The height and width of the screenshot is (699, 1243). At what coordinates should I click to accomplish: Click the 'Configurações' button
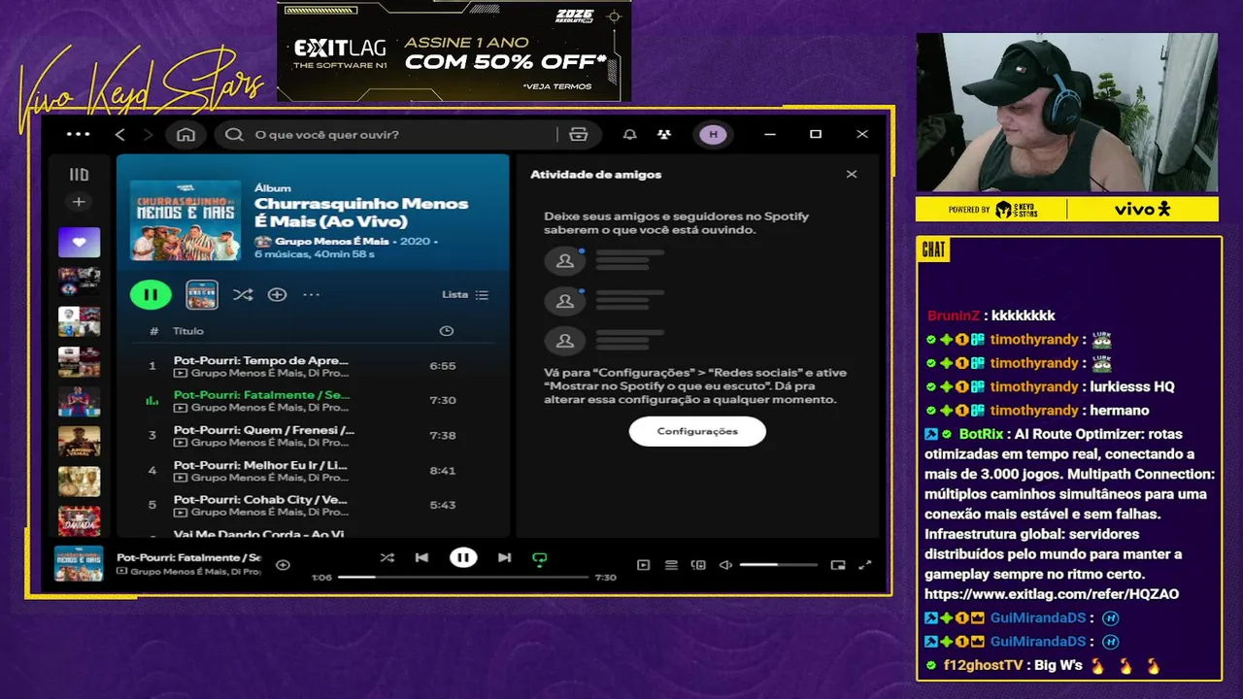[x=697, y=431]
